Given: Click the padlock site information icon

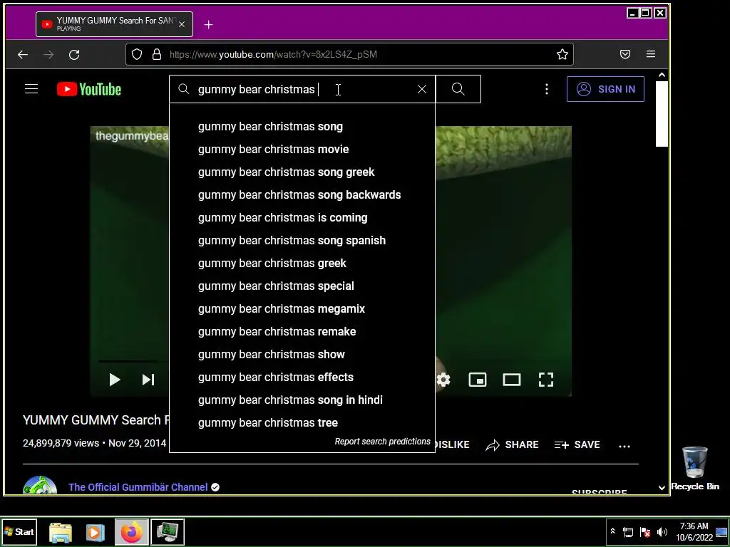Looking at the screenshot, I should pyautogui.click(x=157, y=54).
